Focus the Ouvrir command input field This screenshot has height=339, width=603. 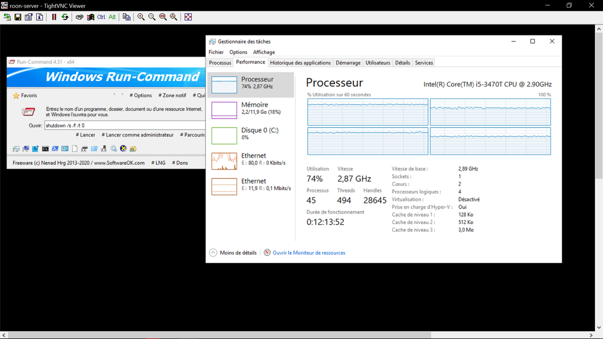125,126
